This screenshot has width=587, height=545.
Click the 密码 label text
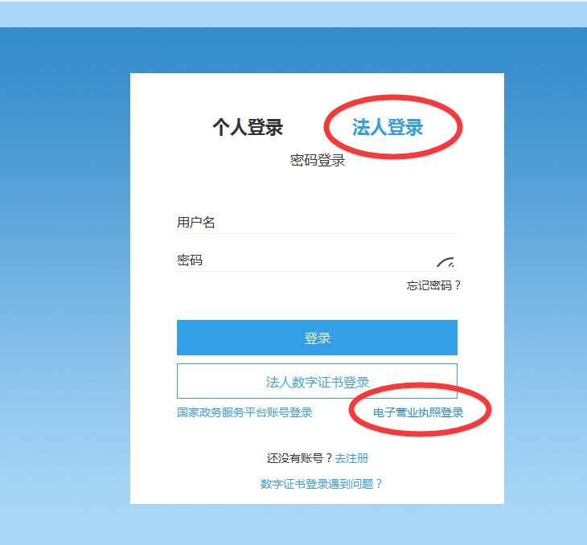pyautogui.click(x=190, y=260)
